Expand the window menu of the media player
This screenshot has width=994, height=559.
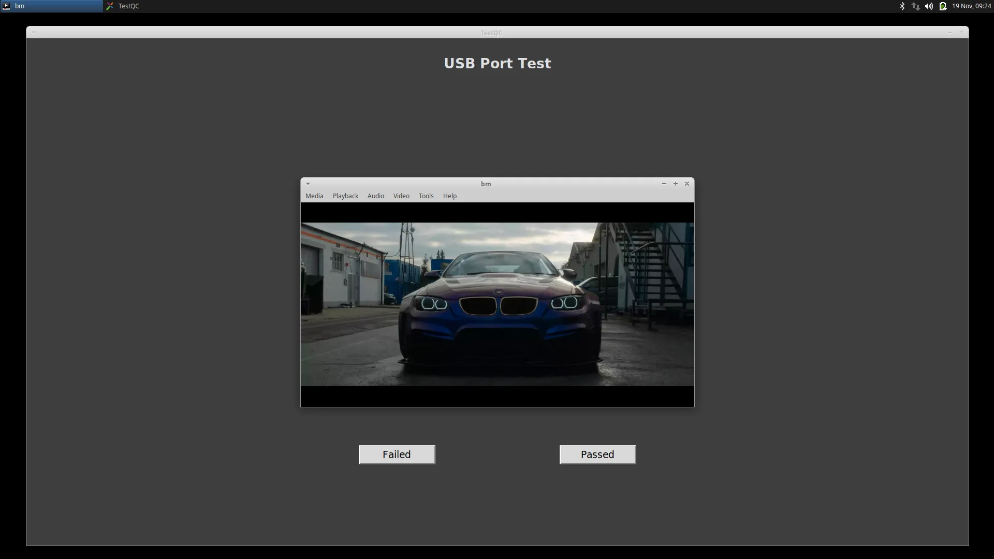pos(308,184)
